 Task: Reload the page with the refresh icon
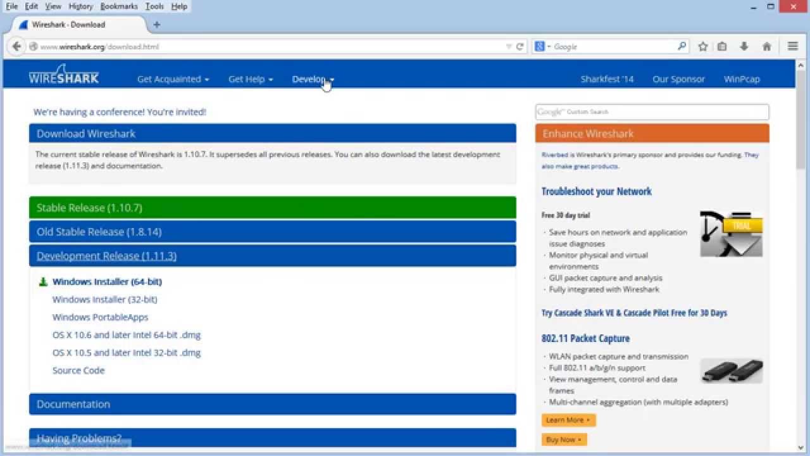[520, 46]
